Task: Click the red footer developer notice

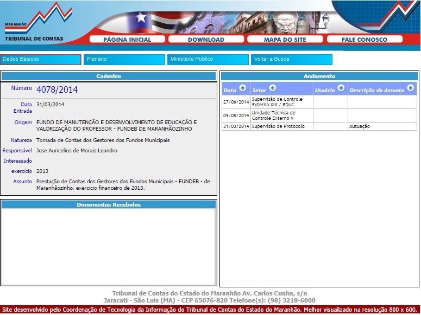Action: (211, 310)
